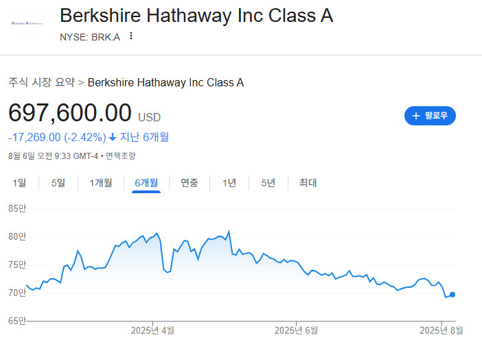Open the three-dot options menu beside NYSE: BRK.A
Image resolution: width=482 pixels, height=346 pixels.
tap(131, 36)
